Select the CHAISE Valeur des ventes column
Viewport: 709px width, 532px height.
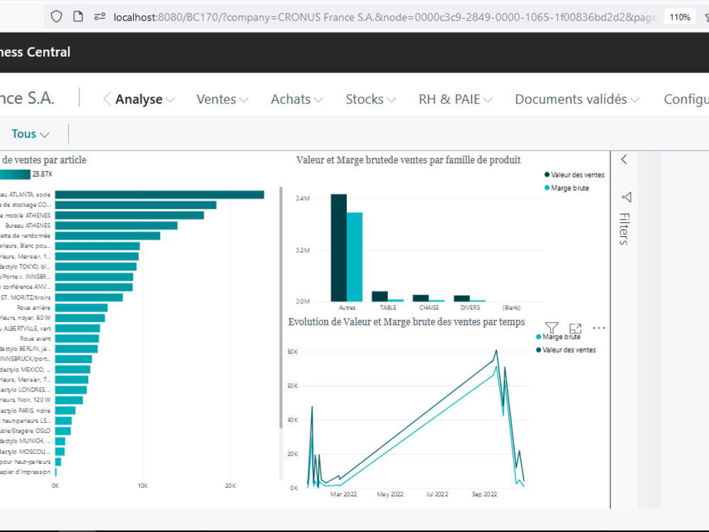click(x=420, y=298)
